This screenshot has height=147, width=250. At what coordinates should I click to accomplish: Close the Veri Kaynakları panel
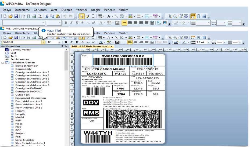pos(66,46)
